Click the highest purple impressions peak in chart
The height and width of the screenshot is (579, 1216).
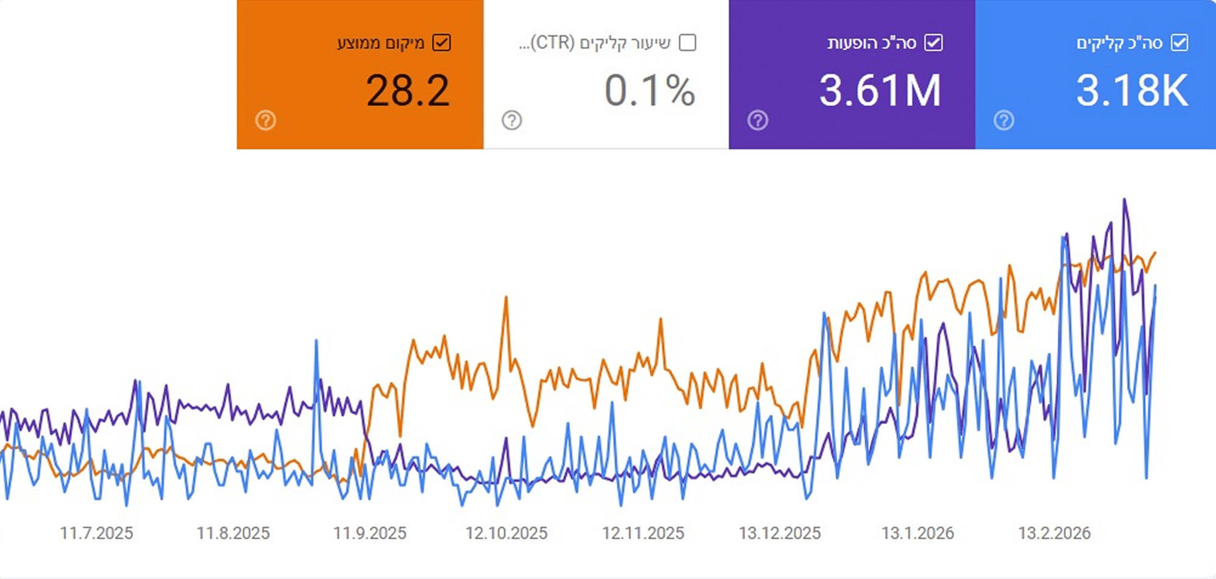coord(1124,200)
